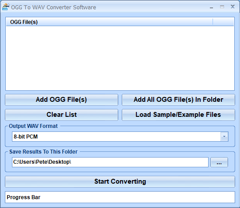Viewport: 240px width, 208px height.
Task: Click the Add OGG File(s) button
Action: (62, 100)
